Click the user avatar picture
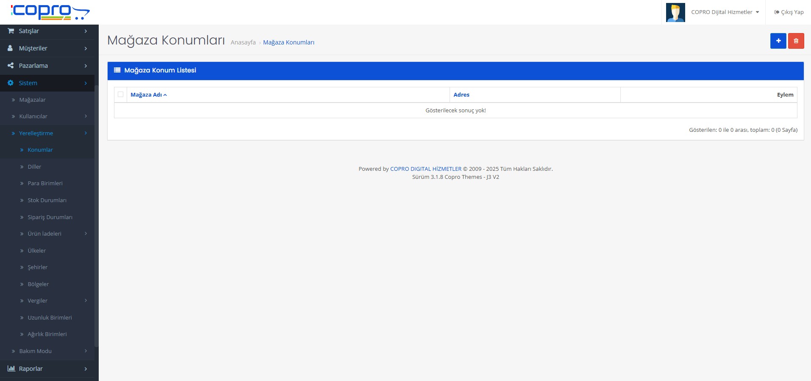Screen dimensions: 811x381 (675, 12)
